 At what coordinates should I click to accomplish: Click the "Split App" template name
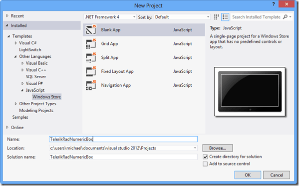pyautogui.click(x=110, y=57)
